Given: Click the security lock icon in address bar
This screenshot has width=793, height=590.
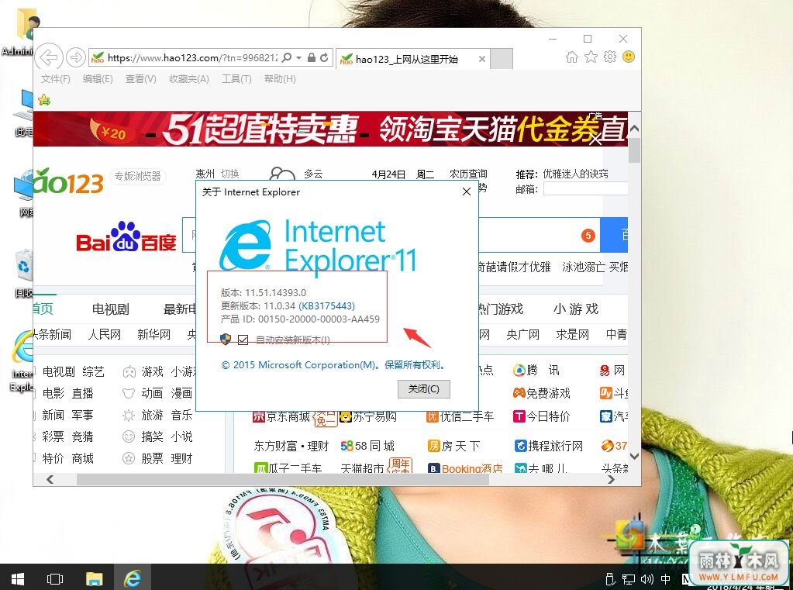Looking at the screenshot, I should 312,57.
